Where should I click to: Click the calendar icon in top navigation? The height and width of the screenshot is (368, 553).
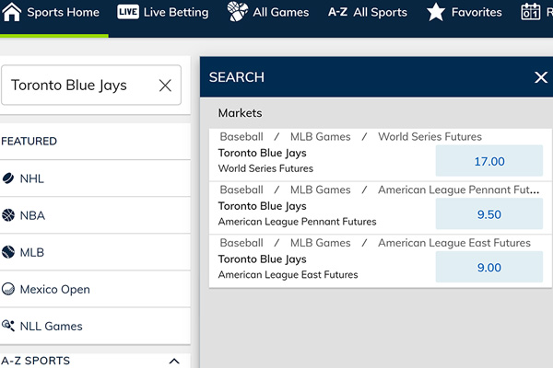531,12
